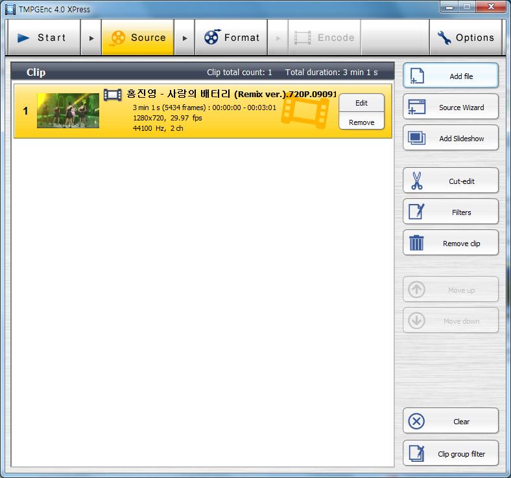Click the Source Wizard window icon
Viewport: 511px width, 478px height.
pyautogui.click(x=417, y=107)
